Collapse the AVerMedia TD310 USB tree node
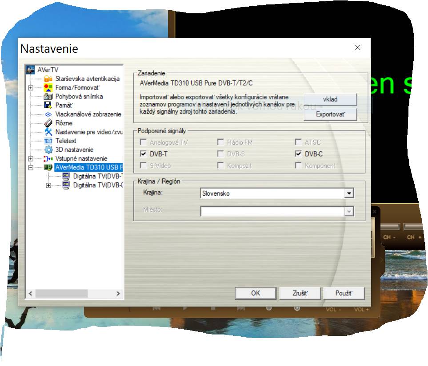The image size is (428, 366). pos(31,168)
